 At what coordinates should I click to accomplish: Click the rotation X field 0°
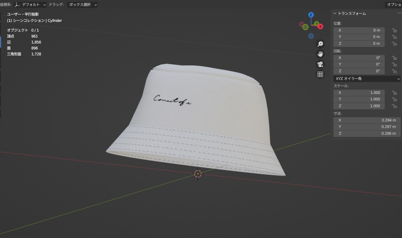[359, 58]
